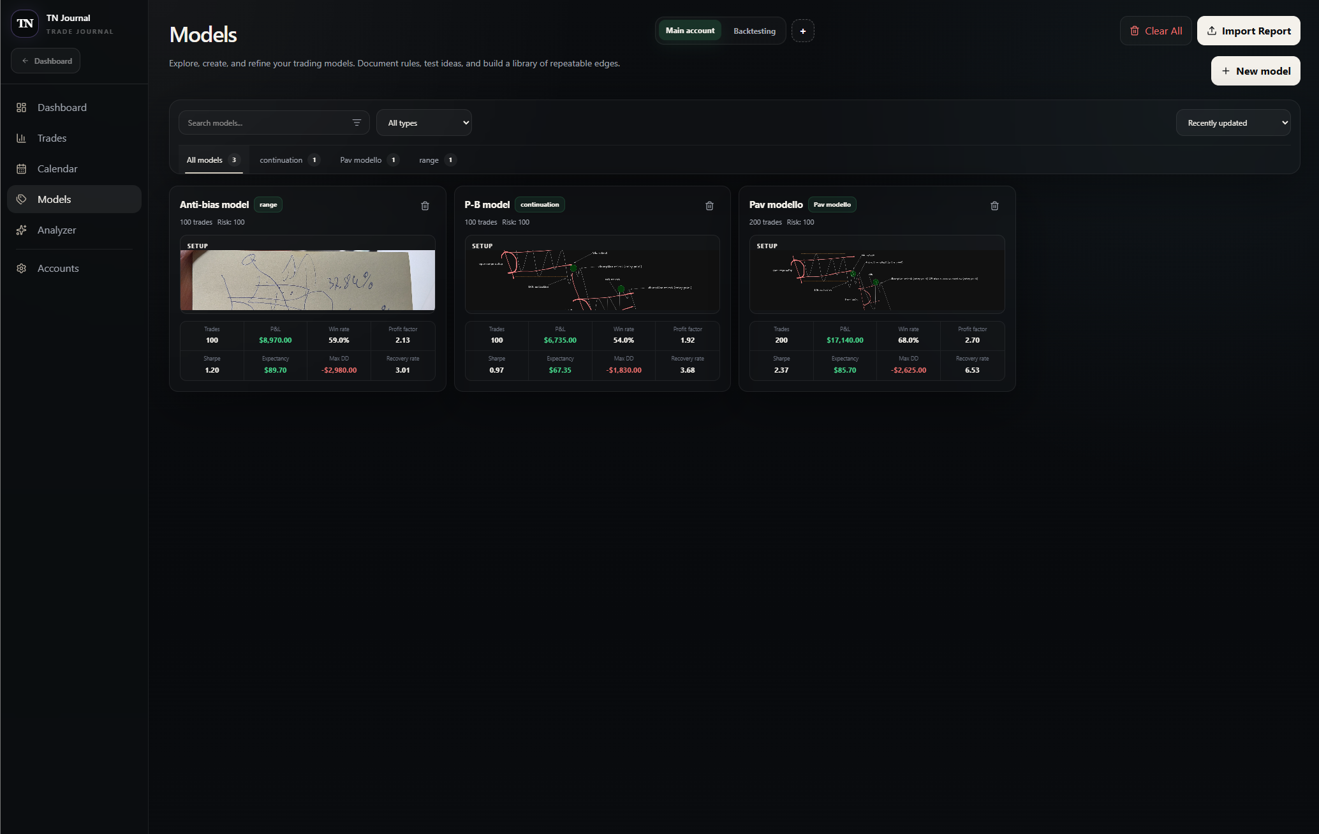
Task: Open the Anti-bias model setup image
Action: click(307, 279)
